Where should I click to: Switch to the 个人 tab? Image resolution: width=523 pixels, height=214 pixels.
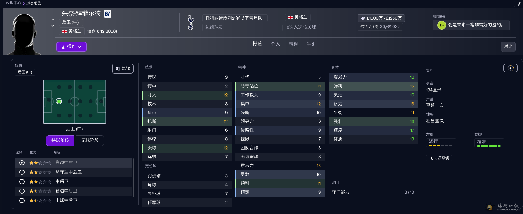tap(275, 44)
